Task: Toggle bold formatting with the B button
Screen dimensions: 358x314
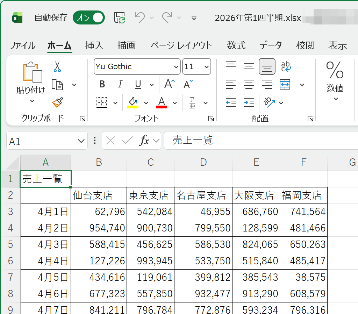Action: pyautogui.click(x=102, y=84)
